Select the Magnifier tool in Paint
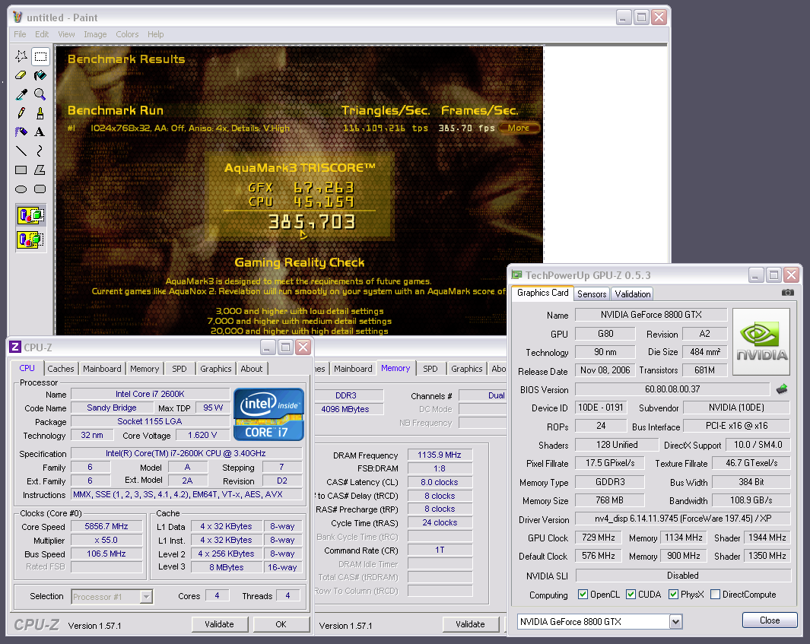Screen dimensions: 810x644 40,94
